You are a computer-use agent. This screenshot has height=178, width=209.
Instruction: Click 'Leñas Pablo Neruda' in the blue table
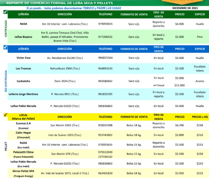click(x=23, y=106)
